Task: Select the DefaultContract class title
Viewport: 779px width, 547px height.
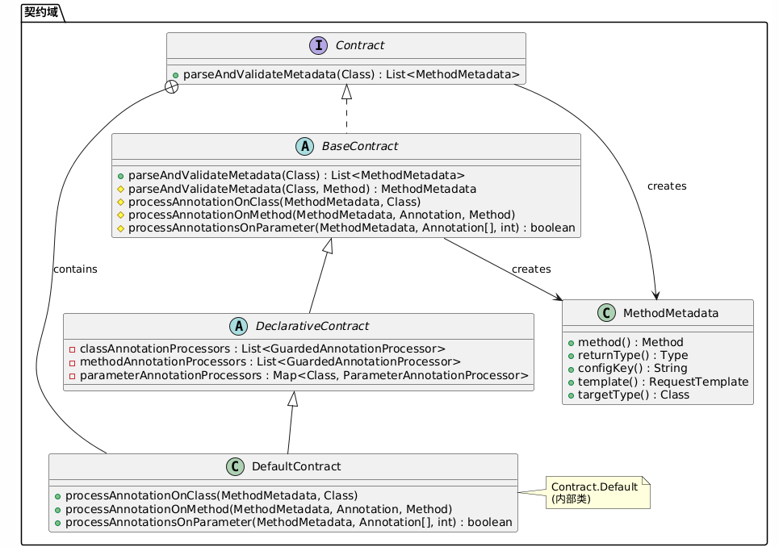Action: pos(296,466)
